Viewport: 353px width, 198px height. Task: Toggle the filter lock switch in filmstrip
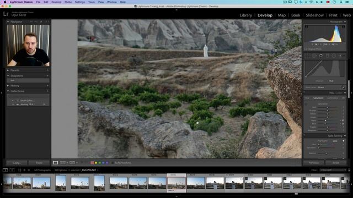[349, 170]
